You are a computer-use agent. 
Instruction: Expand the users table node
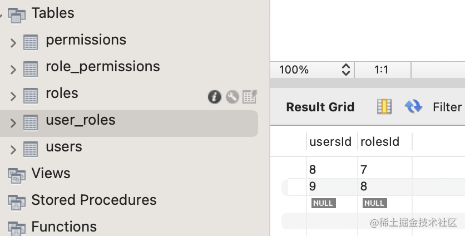(13, 149)
